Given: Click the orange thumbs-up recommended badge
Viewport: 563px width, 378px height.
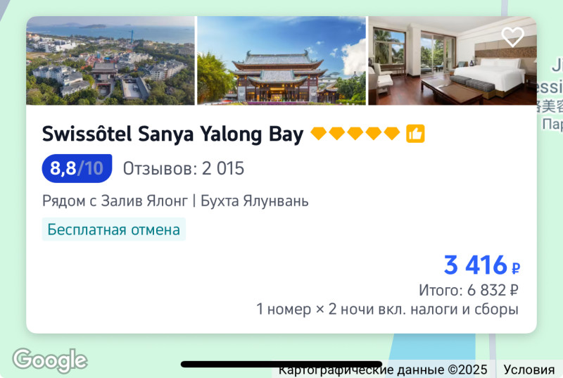Looking at the screenshot, I should pos(415,134).
